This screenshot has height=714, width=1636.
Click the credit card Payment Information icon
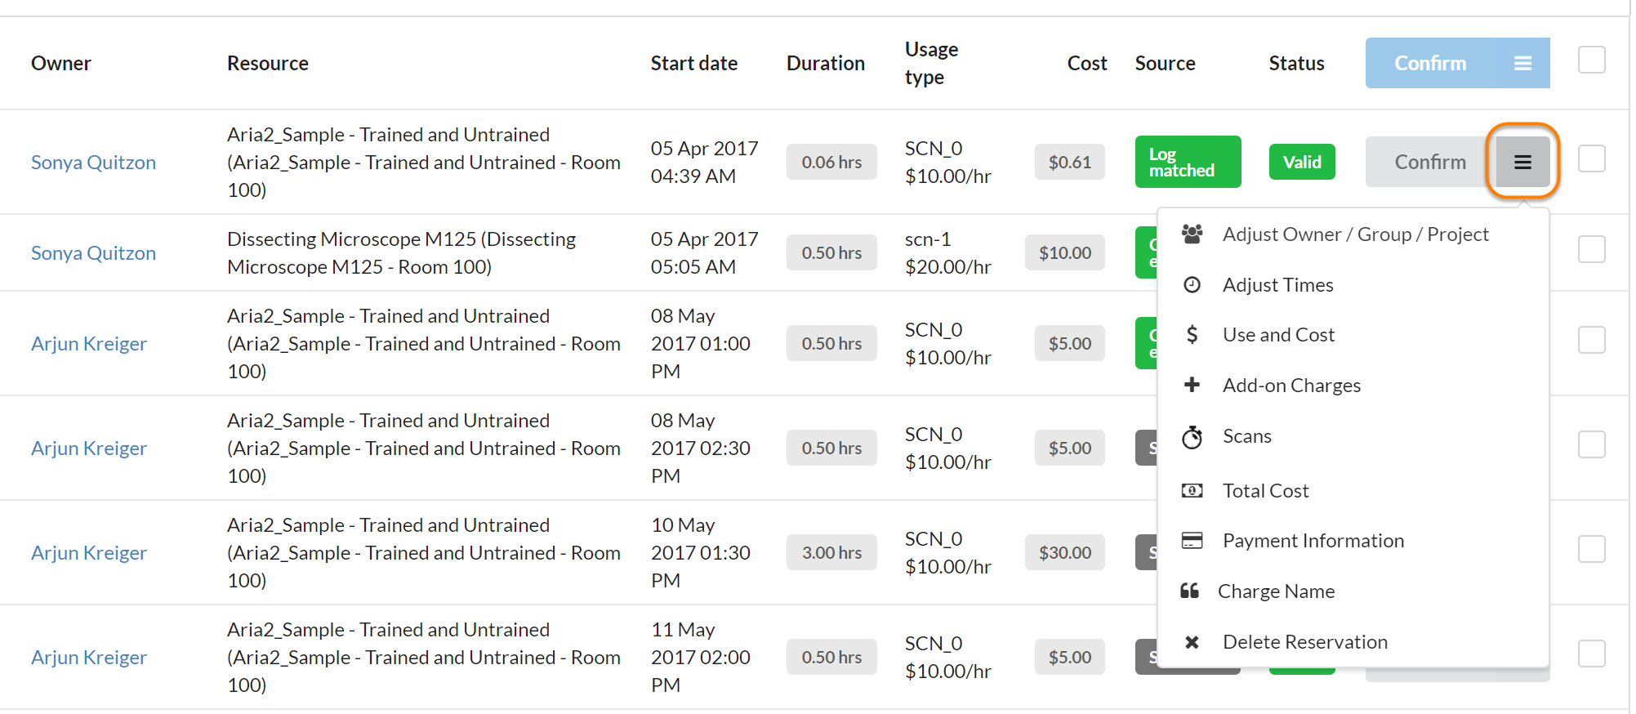click(1192, 541)
